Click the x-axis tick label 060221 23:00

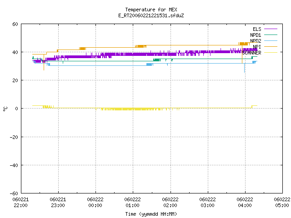tap(58, 203)
